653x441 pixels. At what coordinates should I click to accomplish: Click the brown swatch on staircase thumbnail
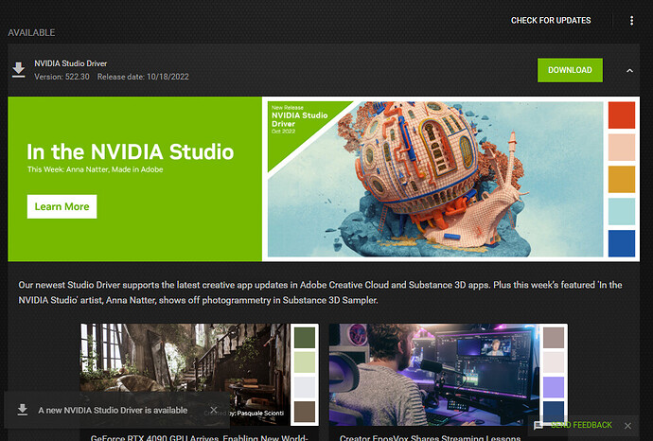pos(305,412)
